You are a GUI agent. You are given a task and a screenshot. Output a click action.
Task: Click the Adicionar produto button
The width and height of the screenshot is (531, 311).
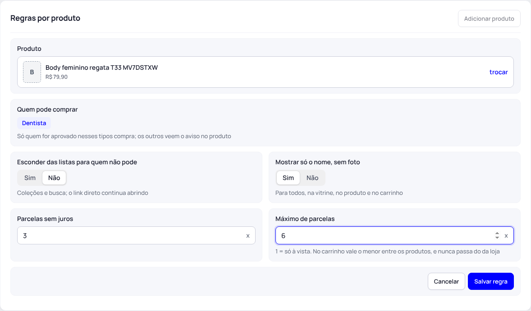pyautogui.click(x=489, y=18)
